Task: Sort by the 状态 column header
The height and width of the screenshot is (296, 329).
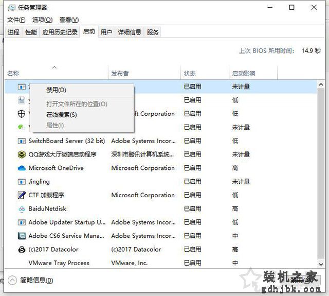Action: coord(205,73)
